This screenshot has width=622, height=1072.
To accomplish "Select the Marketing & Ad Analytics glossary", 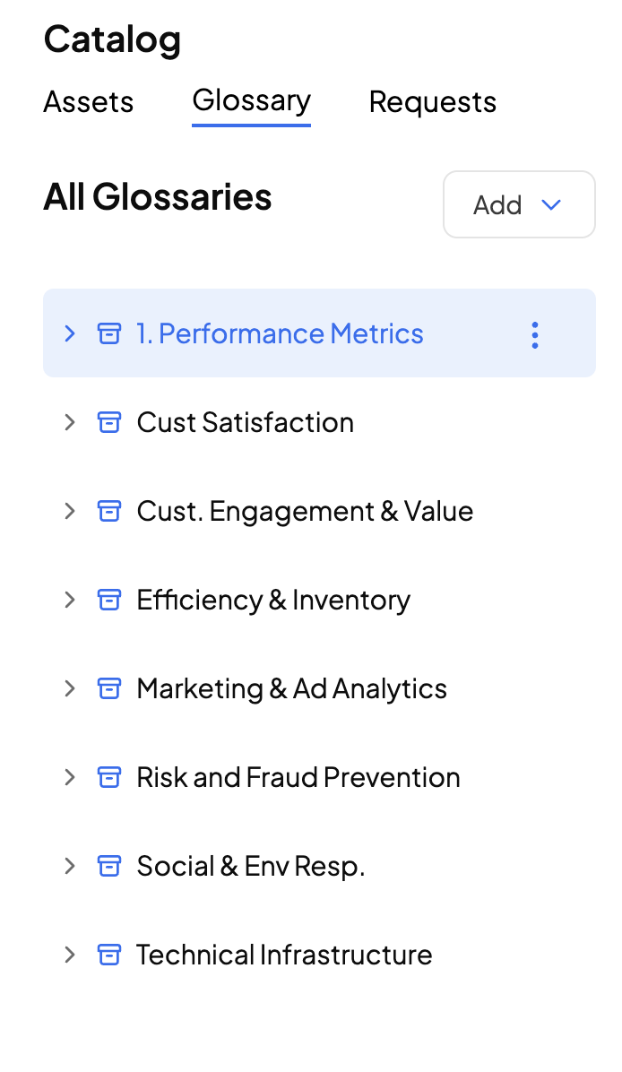I will [291, 689].
